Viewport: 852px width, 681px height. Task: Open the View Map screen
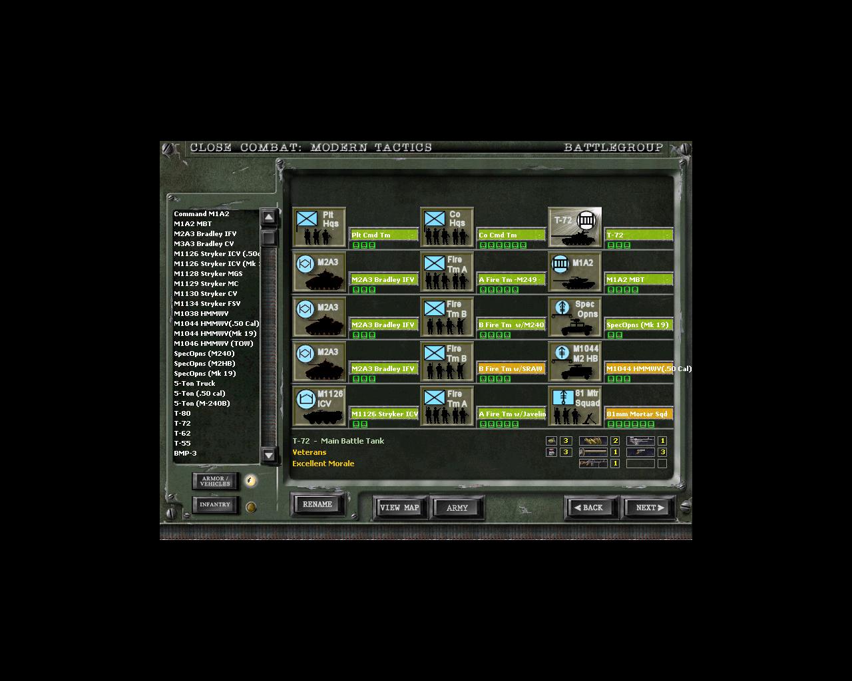pyautogui.click(x=399, y=507)
